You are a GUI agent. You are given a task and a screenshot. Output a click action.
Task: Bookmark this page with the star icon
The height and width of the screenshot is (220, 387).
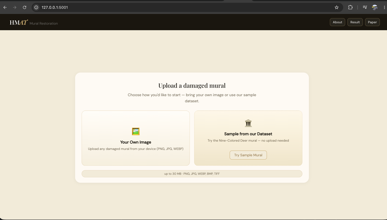pos(337,8)
